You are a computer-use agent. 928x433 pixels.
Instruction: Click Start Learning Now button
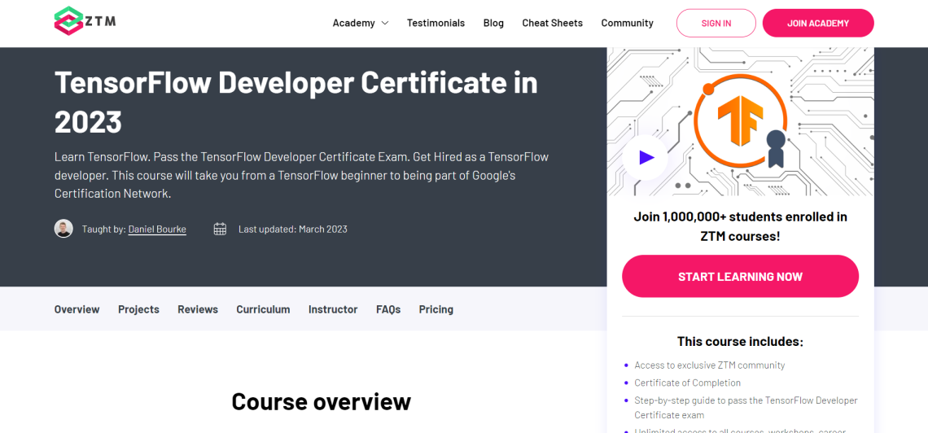740,277
